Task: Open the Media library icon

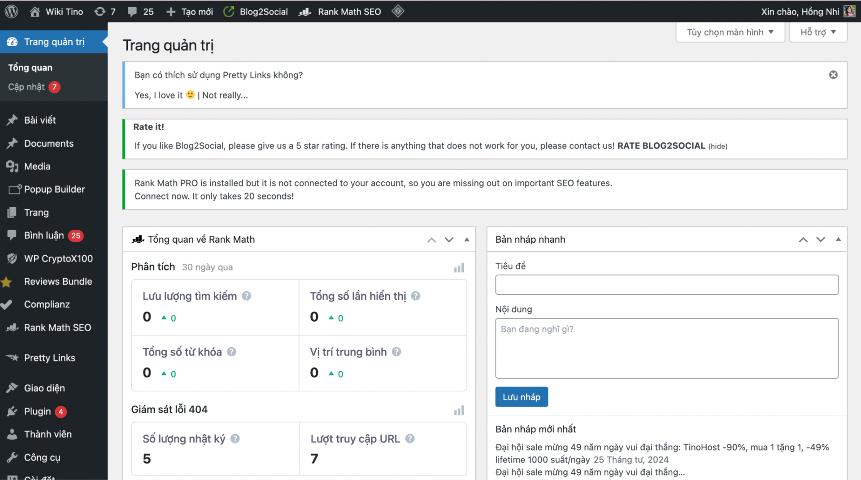Action: 12,166
